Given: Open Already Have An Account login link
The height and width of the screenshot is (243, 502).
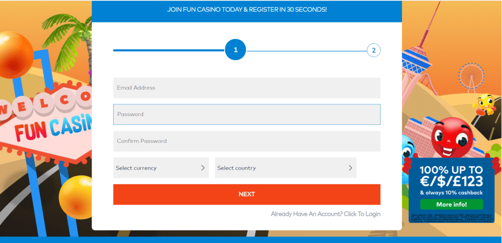Looking at the screenshot, I should tap(326, 214).
